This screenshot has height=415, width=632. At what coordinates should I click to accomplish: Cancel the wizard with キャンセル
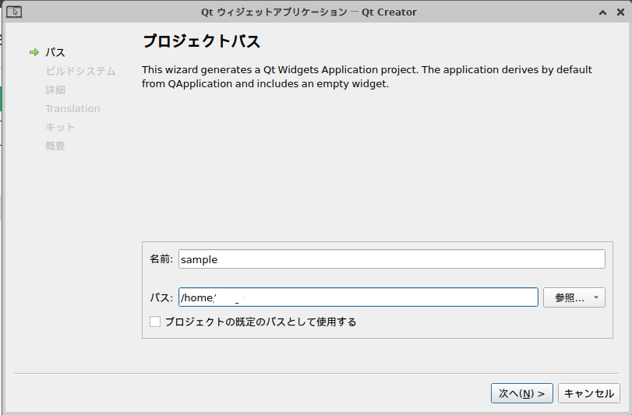coord(589,393)
